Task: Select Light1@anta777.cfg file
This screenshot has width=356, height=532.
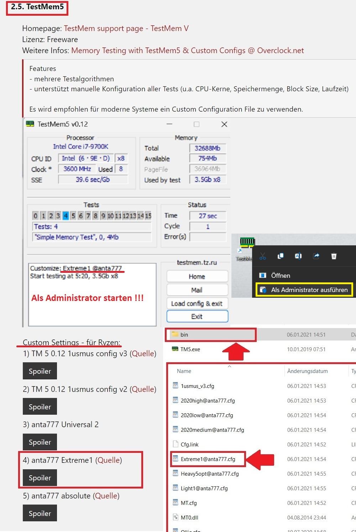Action: coord(204,488)
